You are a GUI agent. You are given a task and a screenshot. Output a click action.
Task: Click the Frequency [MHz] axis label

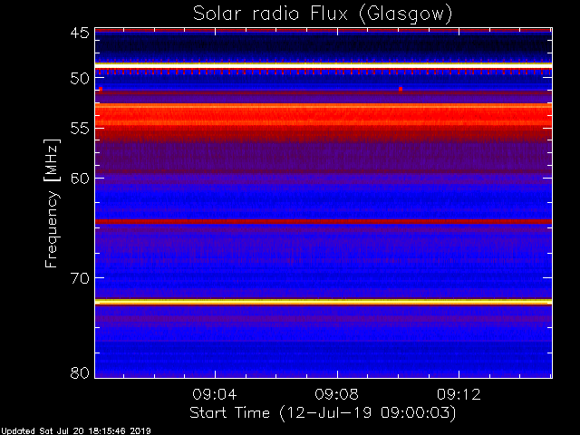tap(53, 203)
